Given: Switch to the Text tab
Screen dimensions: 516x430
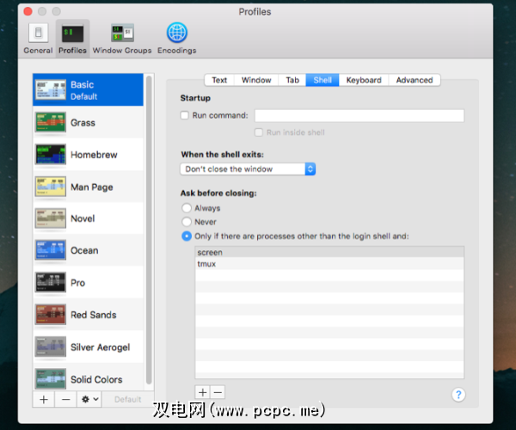Looking at the screenshot, I should pyautogui.click(x=219, y=80).
